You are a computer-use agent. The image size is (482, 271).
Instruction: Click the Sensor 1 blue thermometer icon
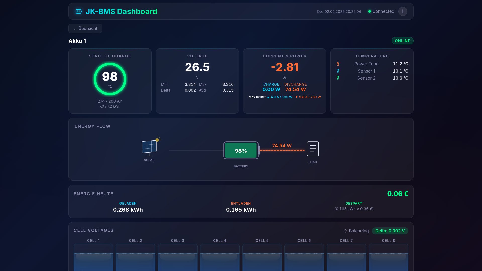[338, 71]
